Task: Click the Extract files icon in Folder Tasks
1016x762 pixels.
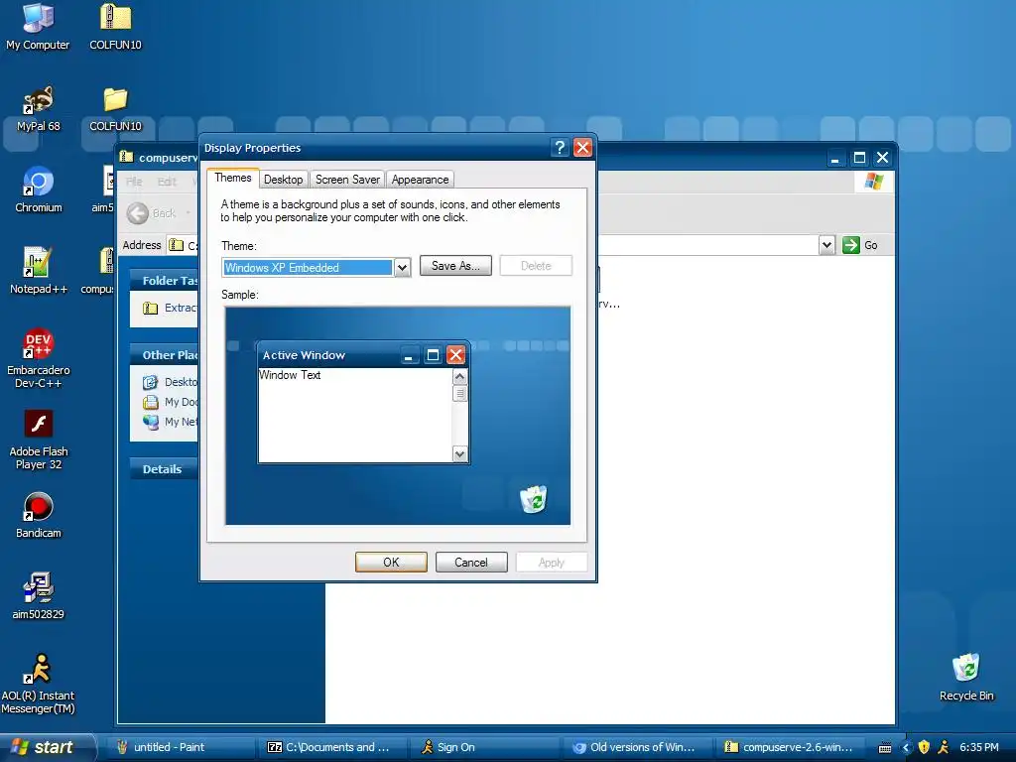Action: 151,308
